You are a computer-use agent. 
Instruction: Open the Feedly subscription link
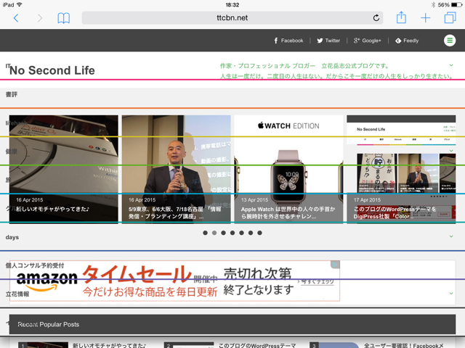point(406,41)
